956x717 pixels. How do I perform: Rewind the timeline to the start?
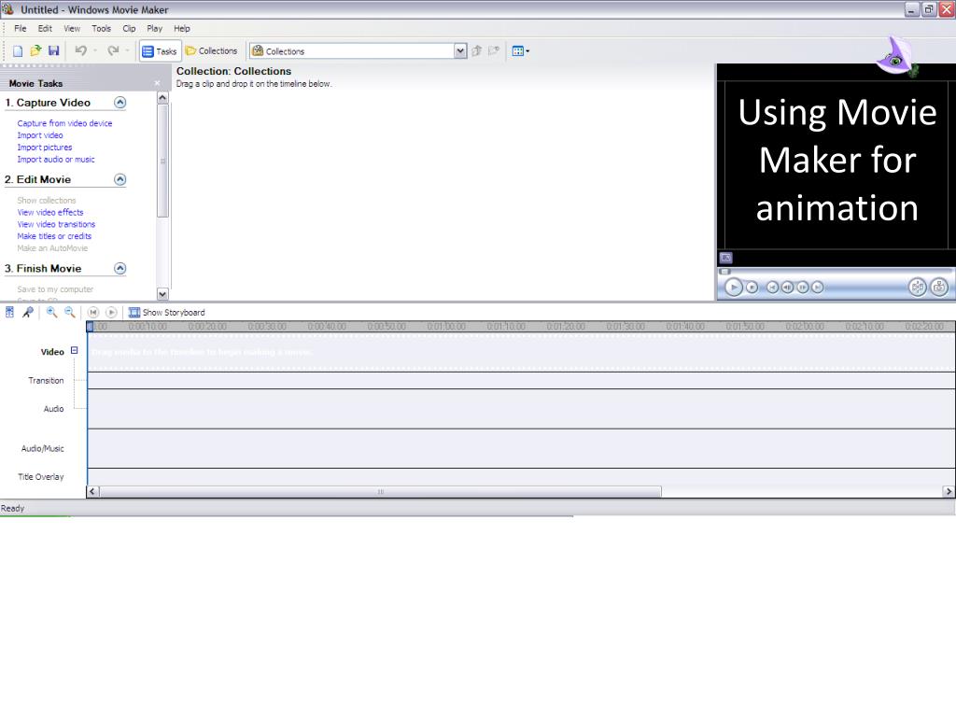click(x=93, y=312)
